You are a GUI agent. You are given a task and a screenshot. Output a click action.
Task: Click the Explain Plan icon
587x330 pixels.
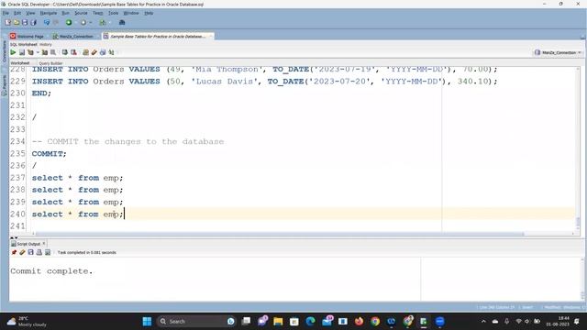click(30, 52)
